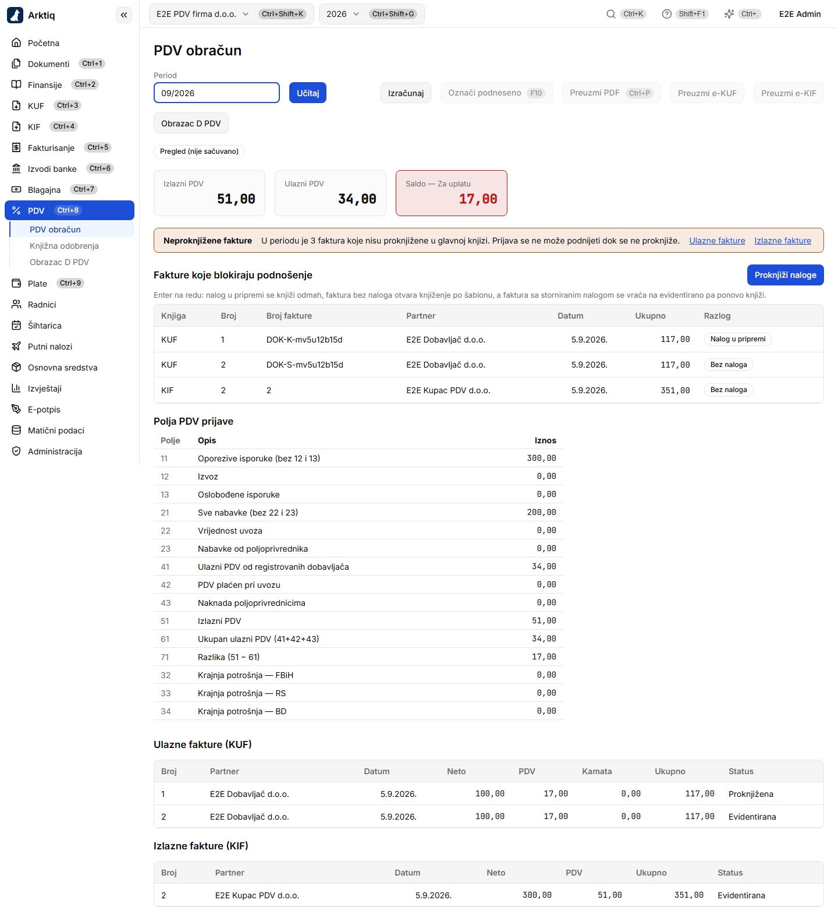Click the AI sparkle icon in header
Image resolution: width=838 pixels, height=921 pixels.
point(729,14)
